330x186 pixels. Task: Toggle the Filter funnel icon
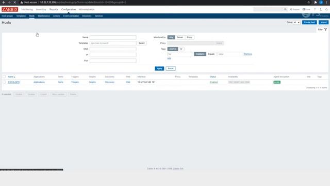point(325,29)
